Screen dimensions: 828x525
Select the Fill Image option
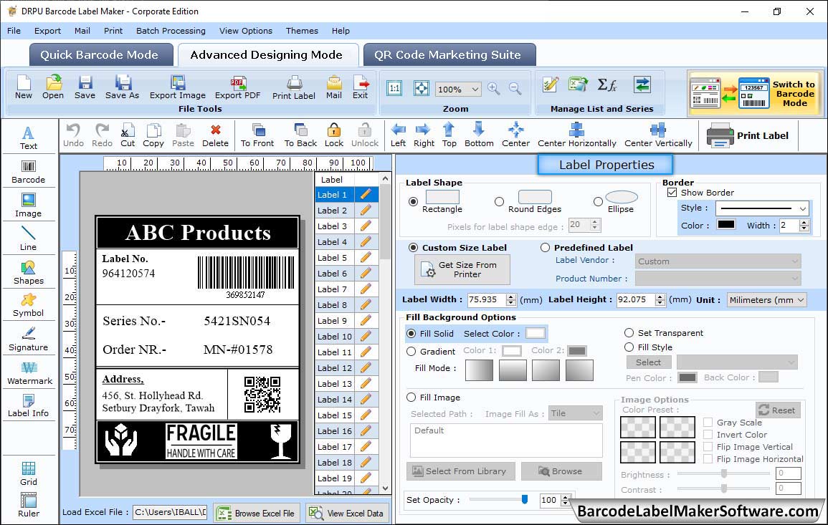click(x=411, y=398)
